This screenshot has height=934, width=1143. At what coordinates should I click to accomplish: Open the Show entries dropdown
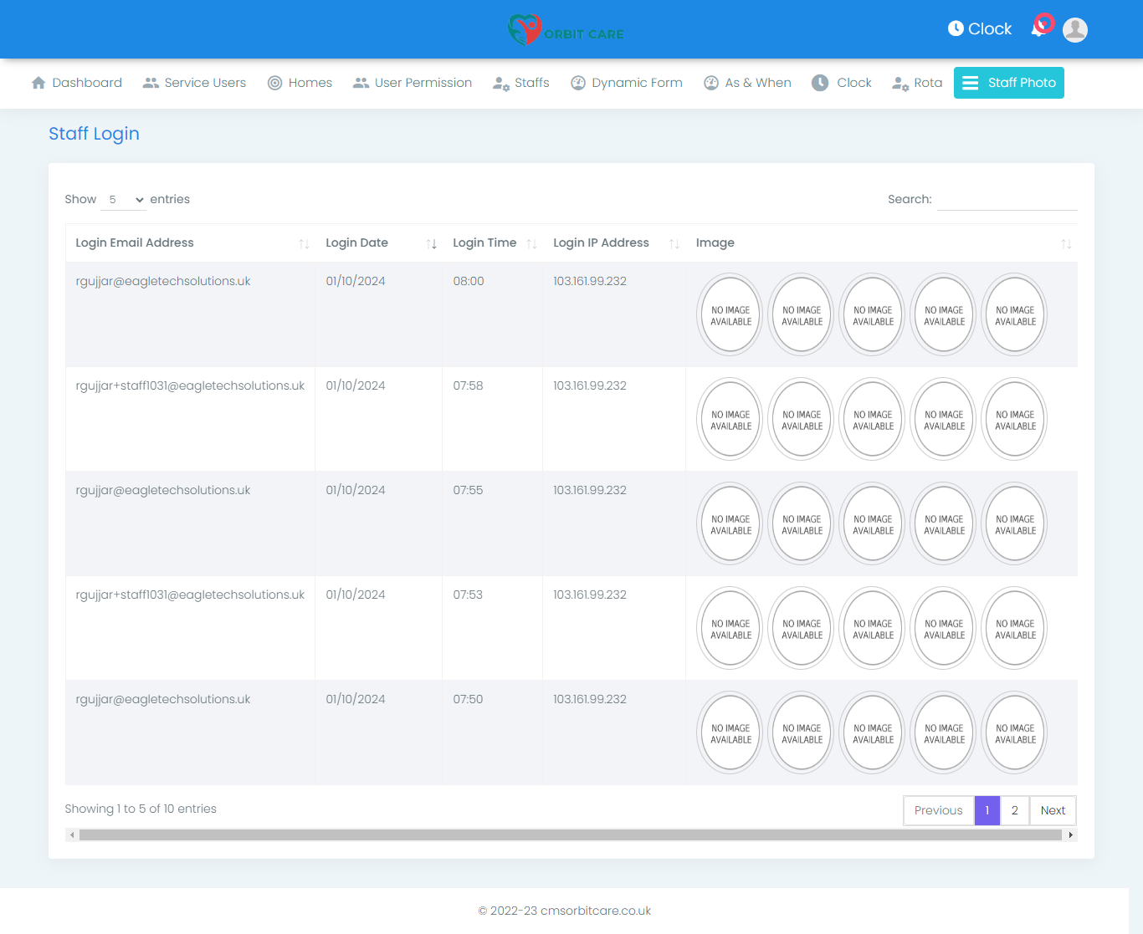pyautogui.click(x=124, y=200)
